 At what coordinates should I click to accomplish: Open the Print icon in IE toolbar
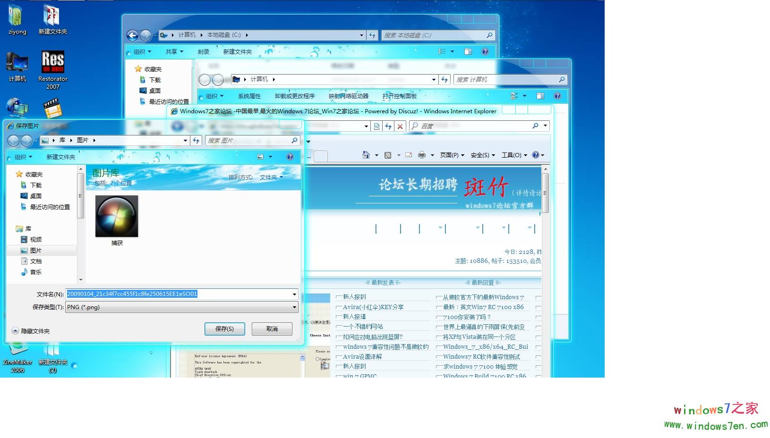[x=420, y=155]
